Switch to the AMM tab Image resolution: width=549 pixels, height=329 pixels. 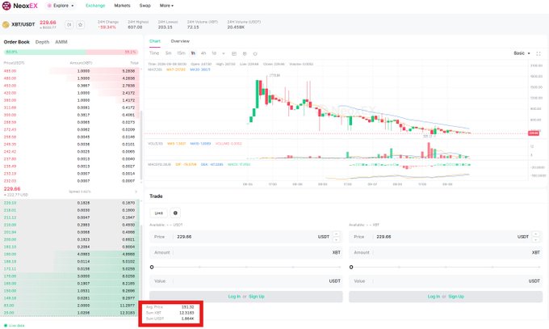(x=61, y=42)
